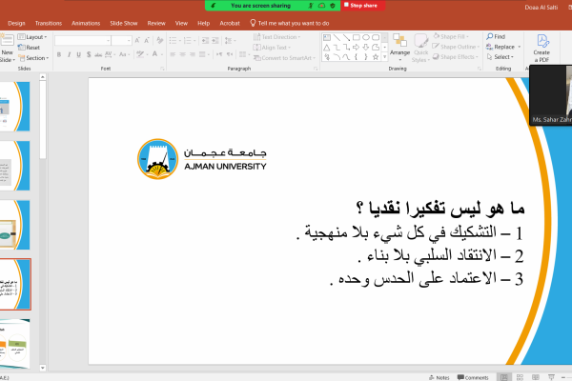Click New Slide button

click(x=7, y=48)
